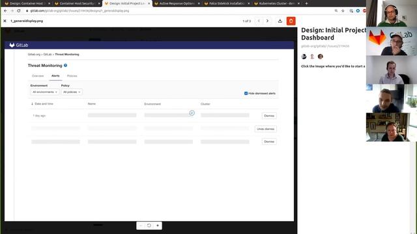Click the browser address bar

(x=178, y=10)
